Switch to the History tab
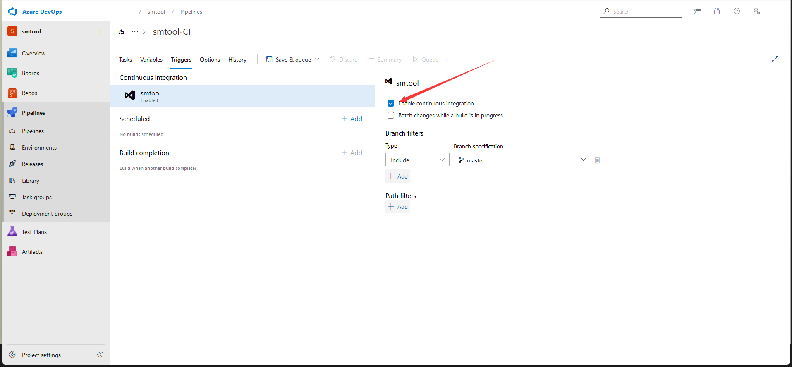Image resolution: width=792 pixels, height=367 pixels. pyautogui.click(x=237, y=60)
